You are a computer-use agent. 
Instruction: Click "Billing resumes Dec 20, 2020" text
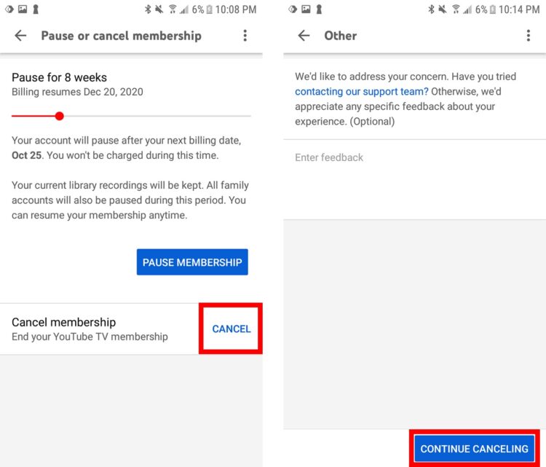tap(77, 92)
